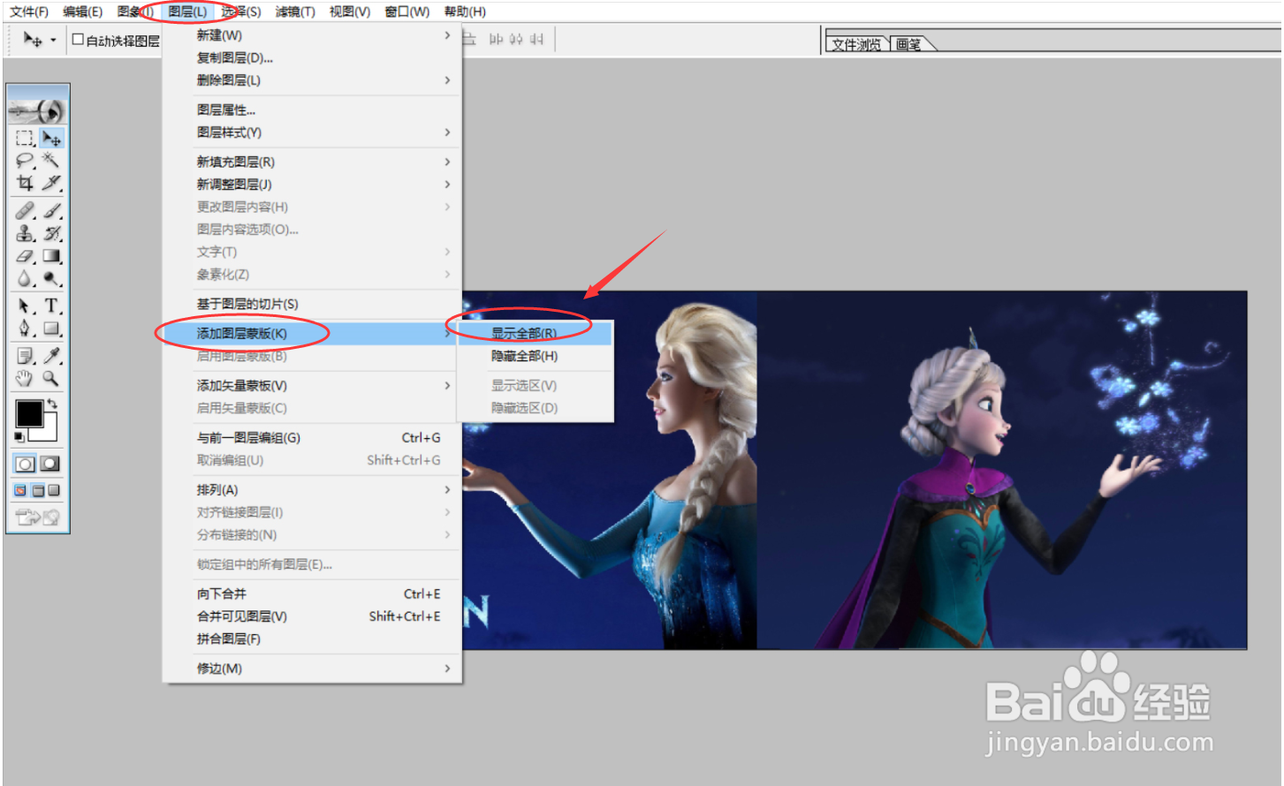
Task: Click the white background color swatch
Action: point(48,433)
